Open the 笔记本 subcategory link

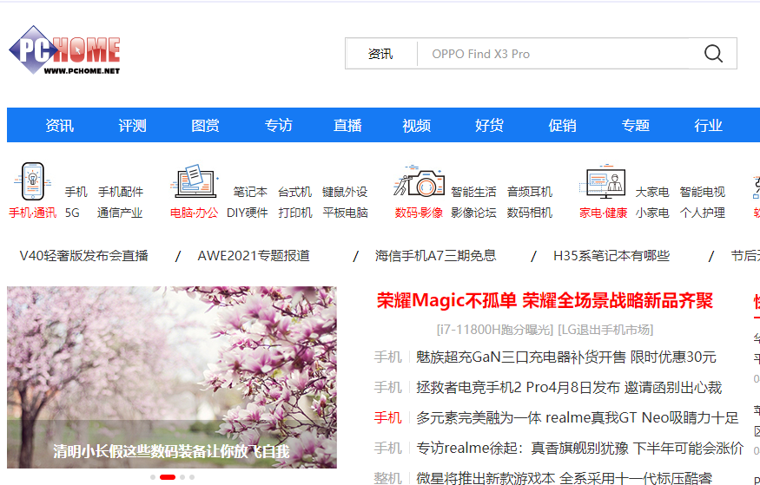click(x=250, y=192)
